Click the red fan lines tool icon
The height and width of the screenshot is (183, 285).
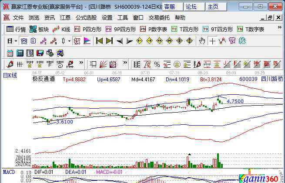click(103, 64)
